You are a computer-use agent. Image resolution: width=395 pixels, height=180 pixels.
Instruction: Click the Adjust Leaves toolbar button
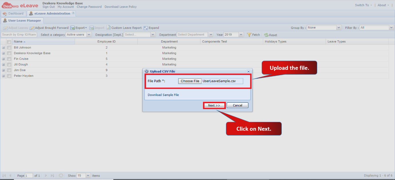(16, 28)
